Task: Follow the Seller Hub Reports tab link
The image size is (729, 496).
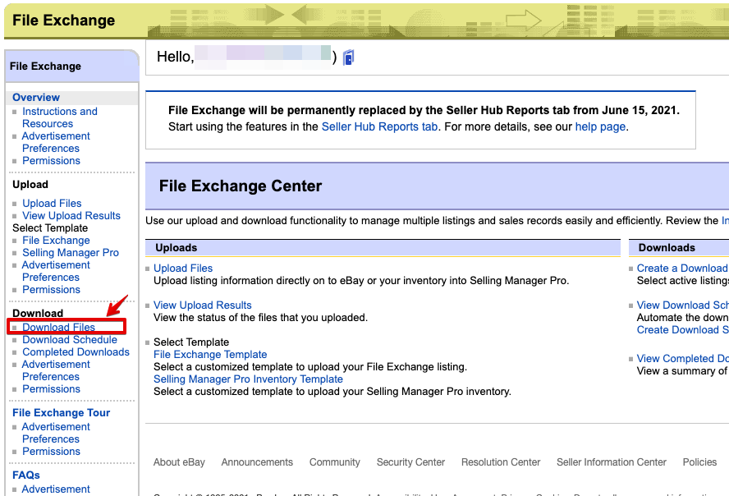Action: tap(379, 127)
